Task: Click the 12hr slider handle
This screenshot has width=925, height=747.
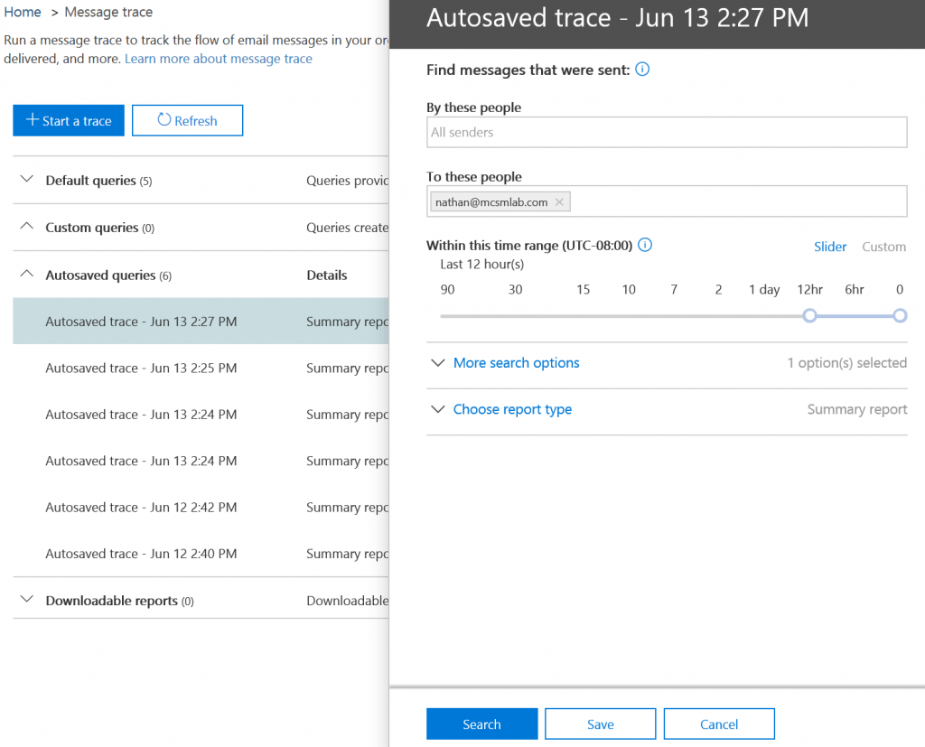Action: tap(809, 315)
